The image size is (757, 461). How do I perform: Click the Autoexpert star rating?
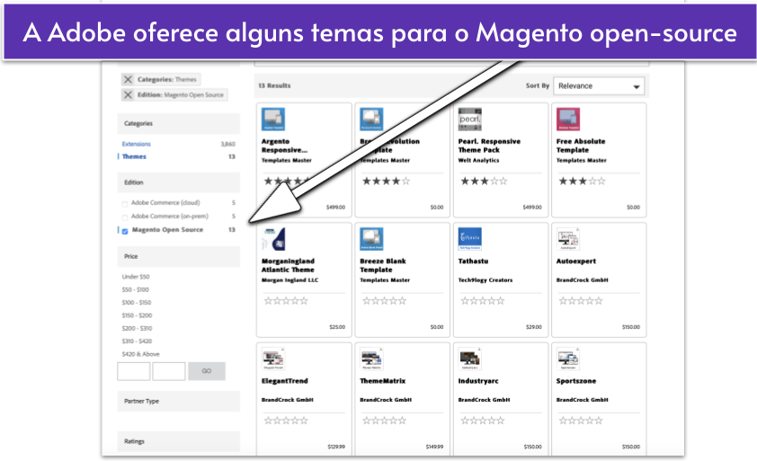click(581, 301)
